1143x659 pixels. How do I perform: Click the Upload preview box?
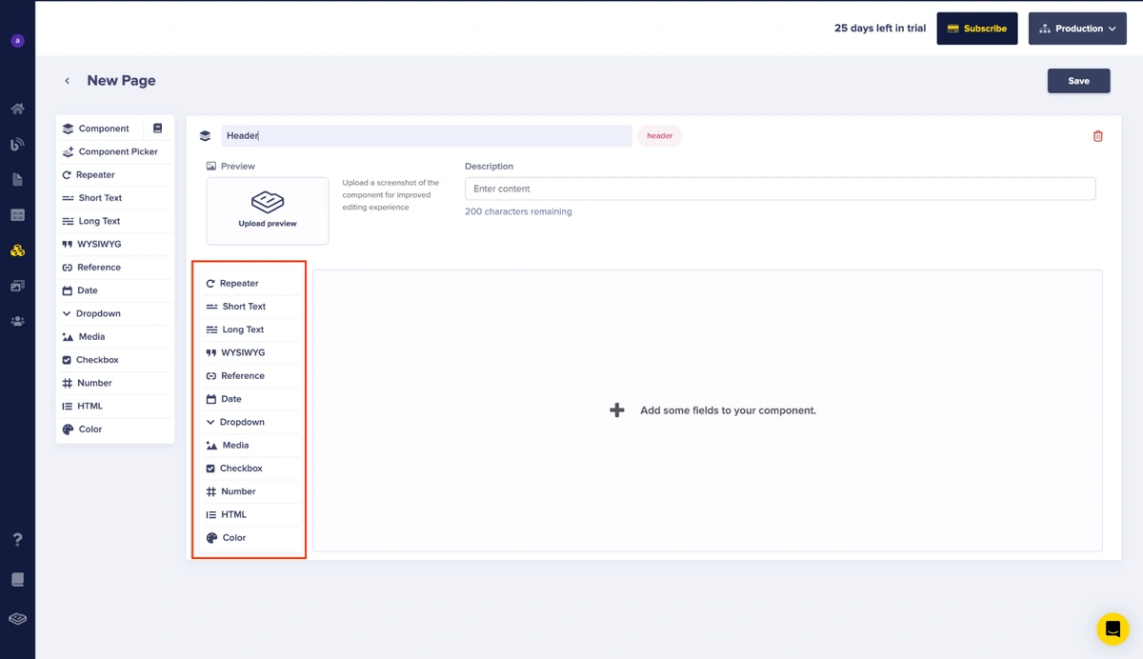tap(268, 210)
